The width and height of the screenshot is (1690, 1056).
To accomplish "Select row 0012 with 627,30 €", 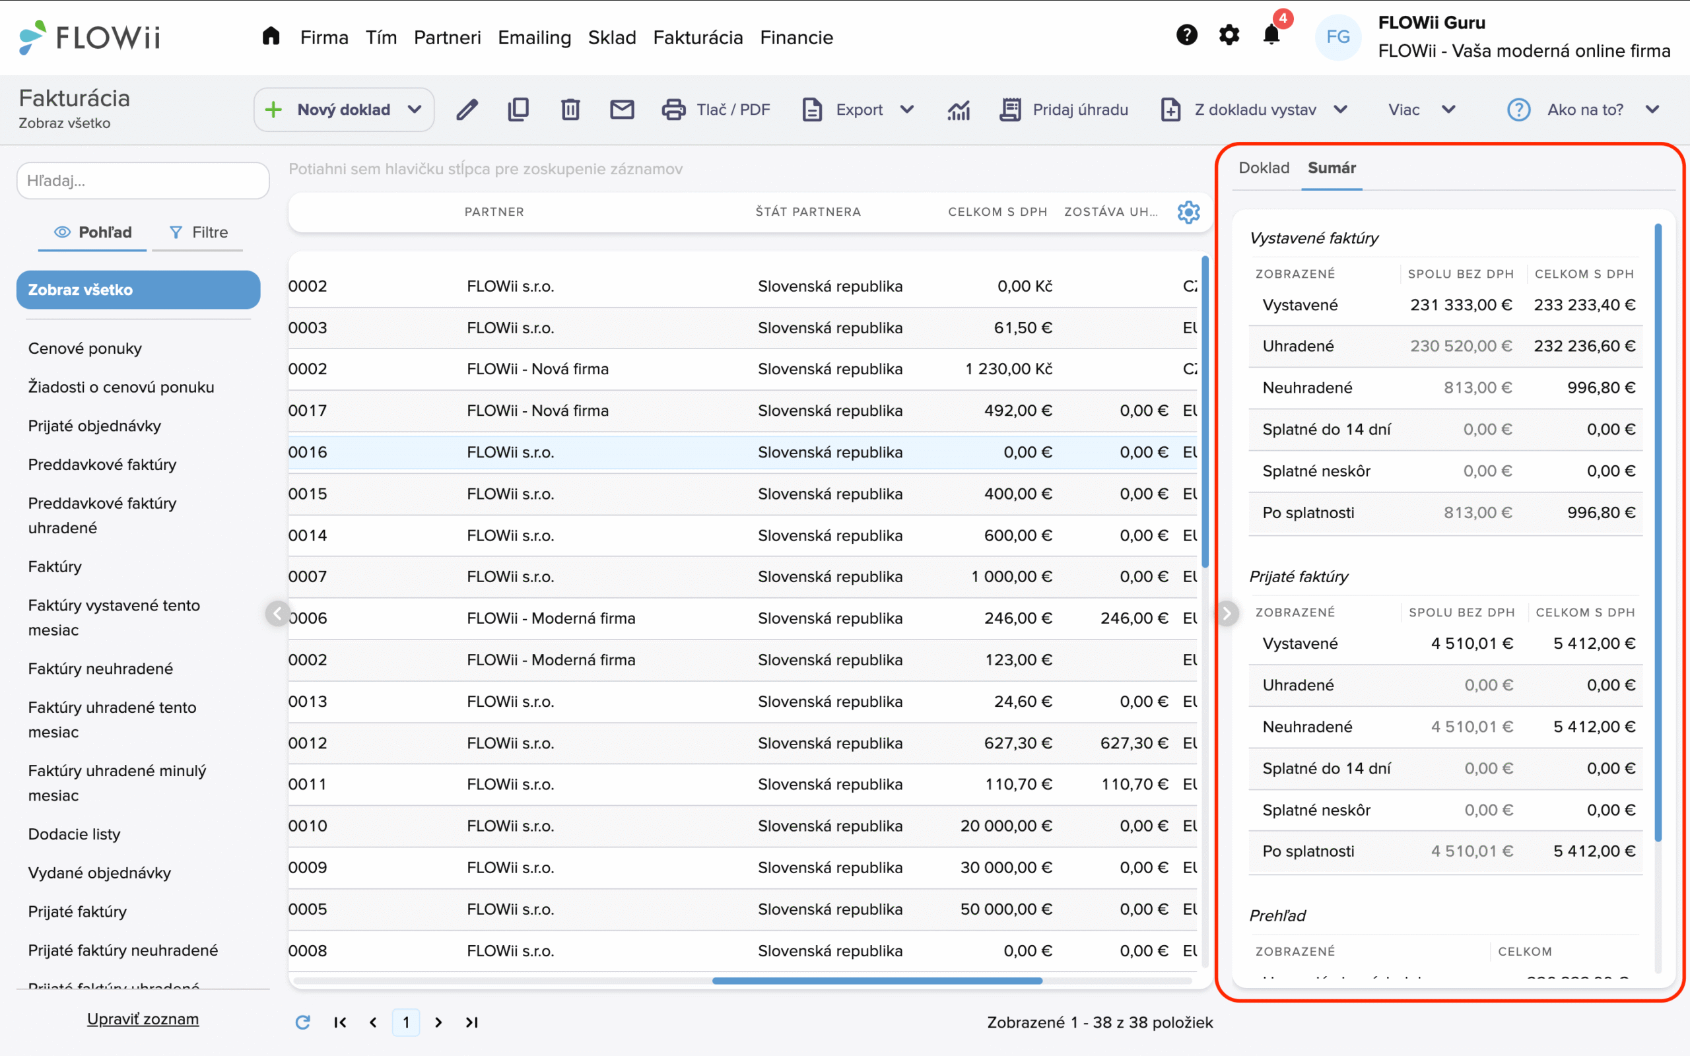I will [743, 742].
